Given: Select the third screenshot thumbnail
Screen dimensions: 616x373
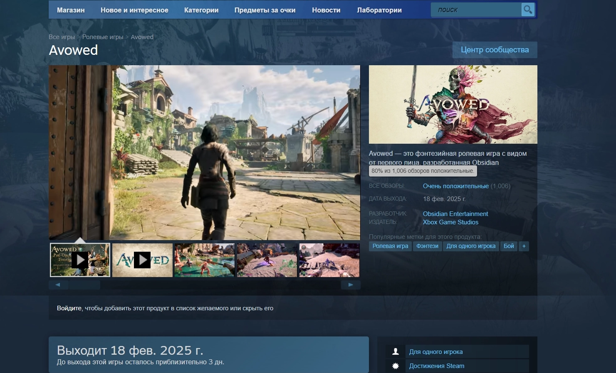Looking at the screenshot, I should pyautogui.click(x=205, y=260).
